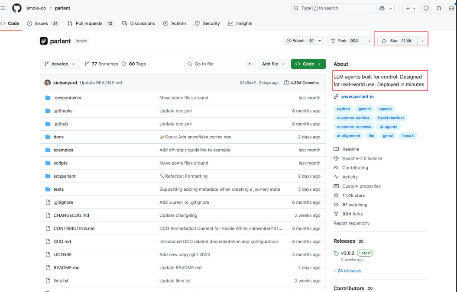The image size is (457, 292).
Task: Click the header pull requests icon
Action: point(439,8)
